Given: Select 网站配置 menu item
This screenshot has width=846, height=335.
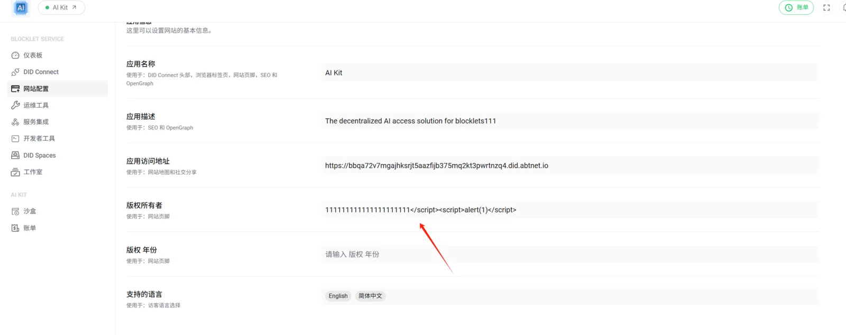Looking at the screenshot, I should coord(58,89).
